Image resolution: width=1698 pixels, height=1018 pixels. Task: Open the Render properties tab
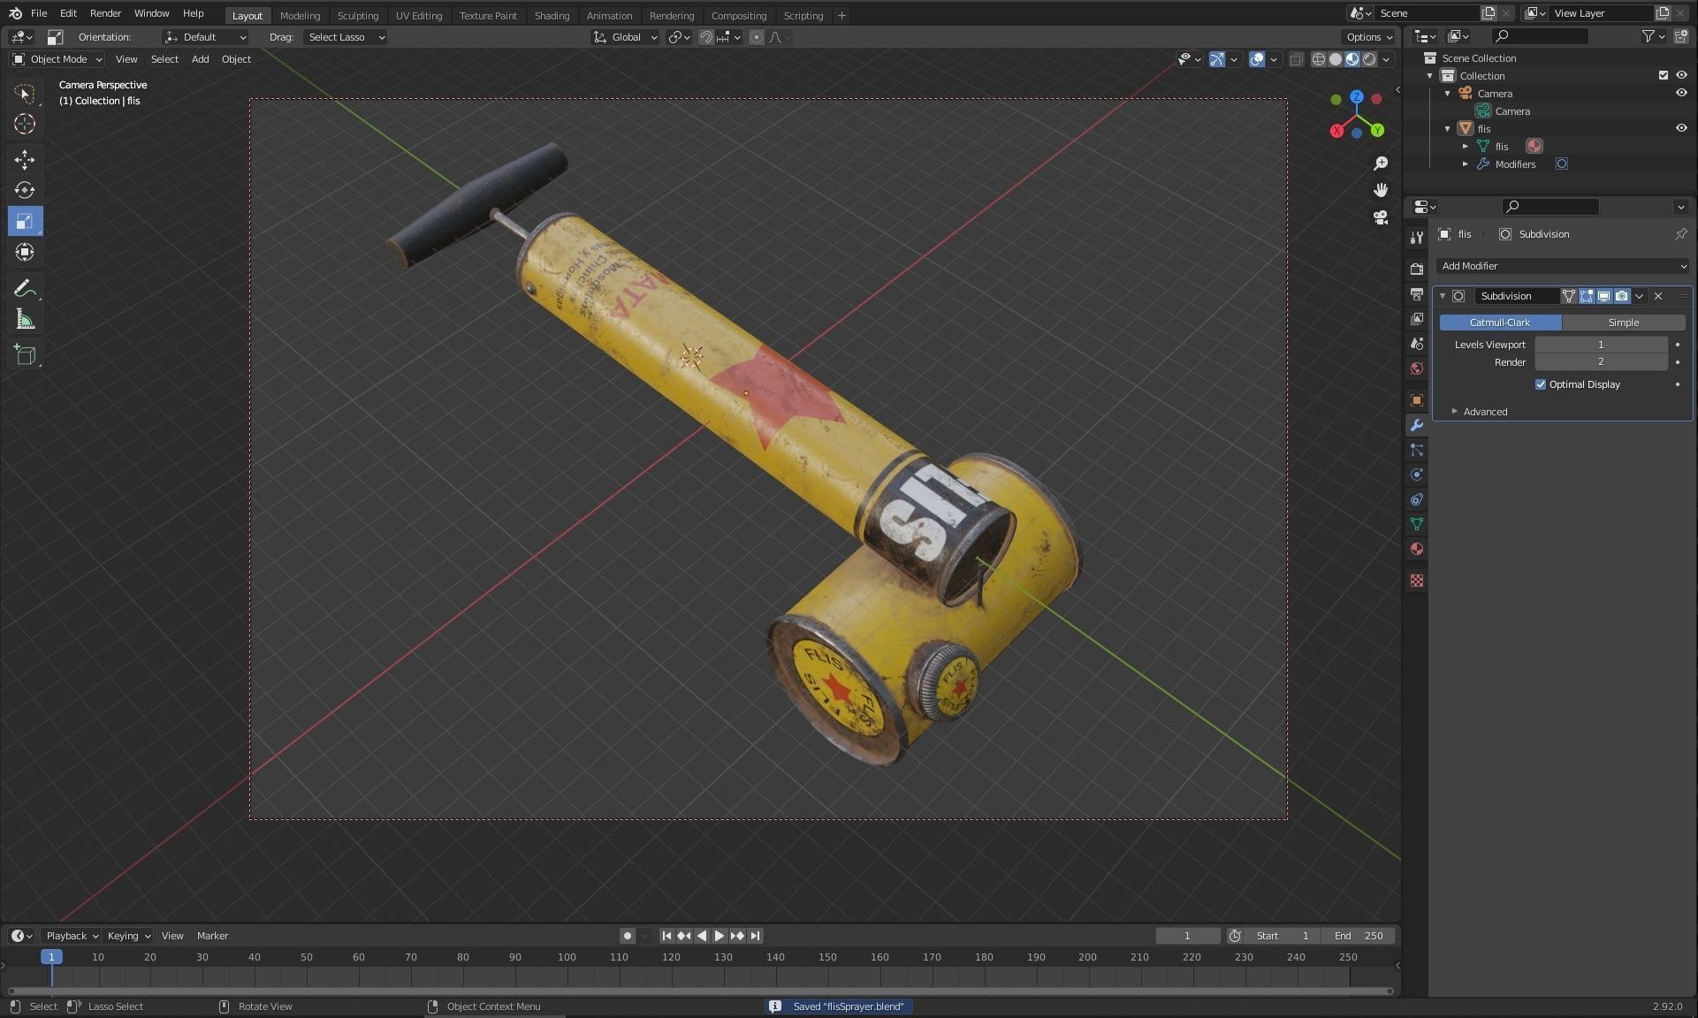click(x=1417, y=269)
